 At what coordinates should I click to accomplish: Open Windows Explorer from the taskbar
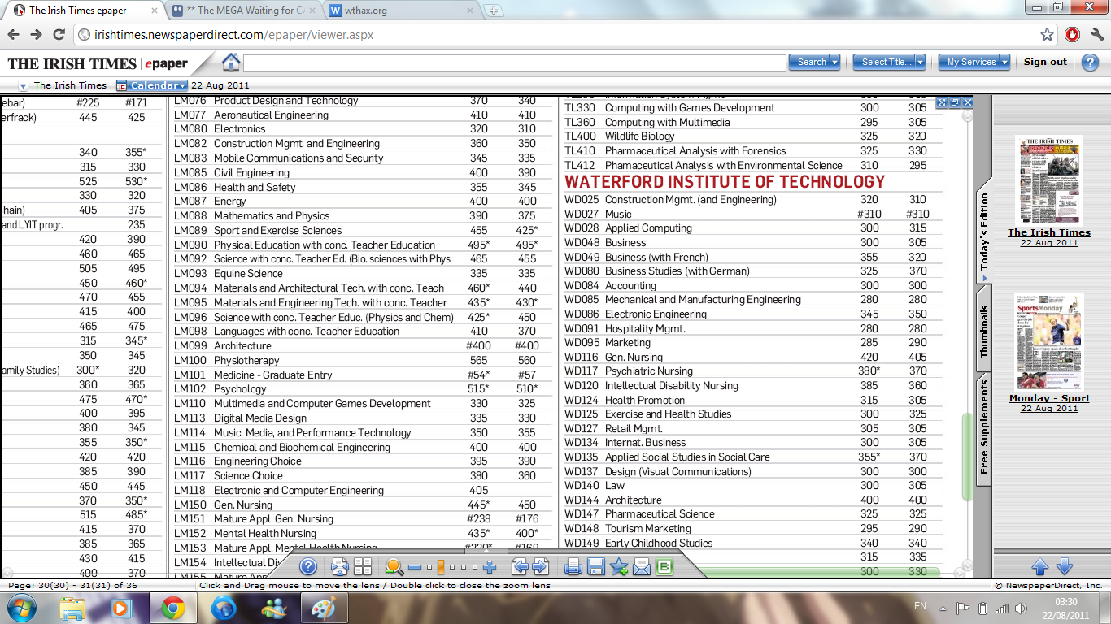tap(72, 608)
